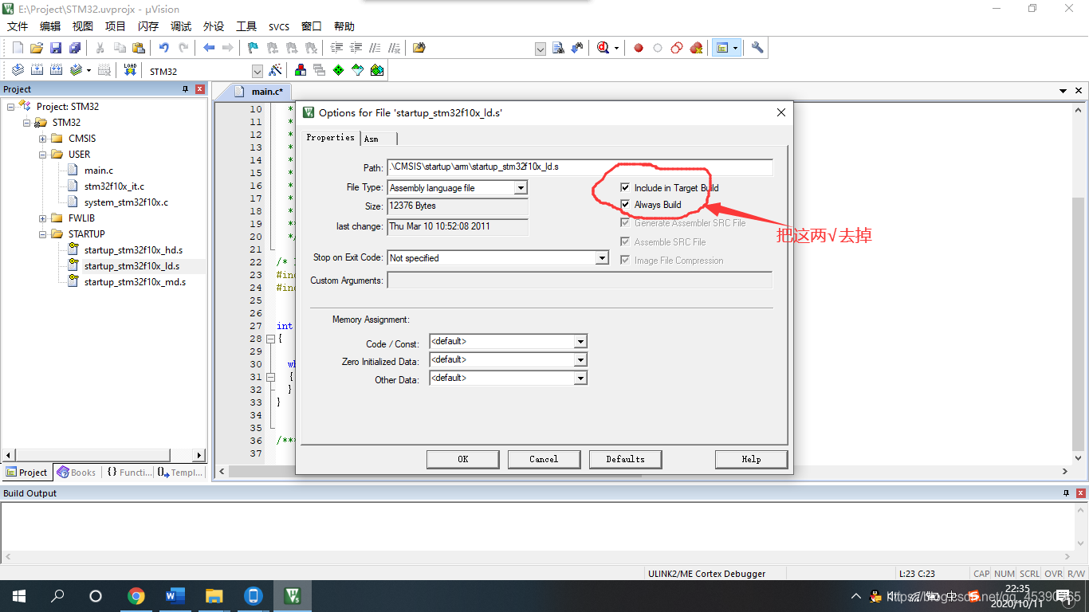
Task: Comment out the selection
Action: (x=375, y=48)
